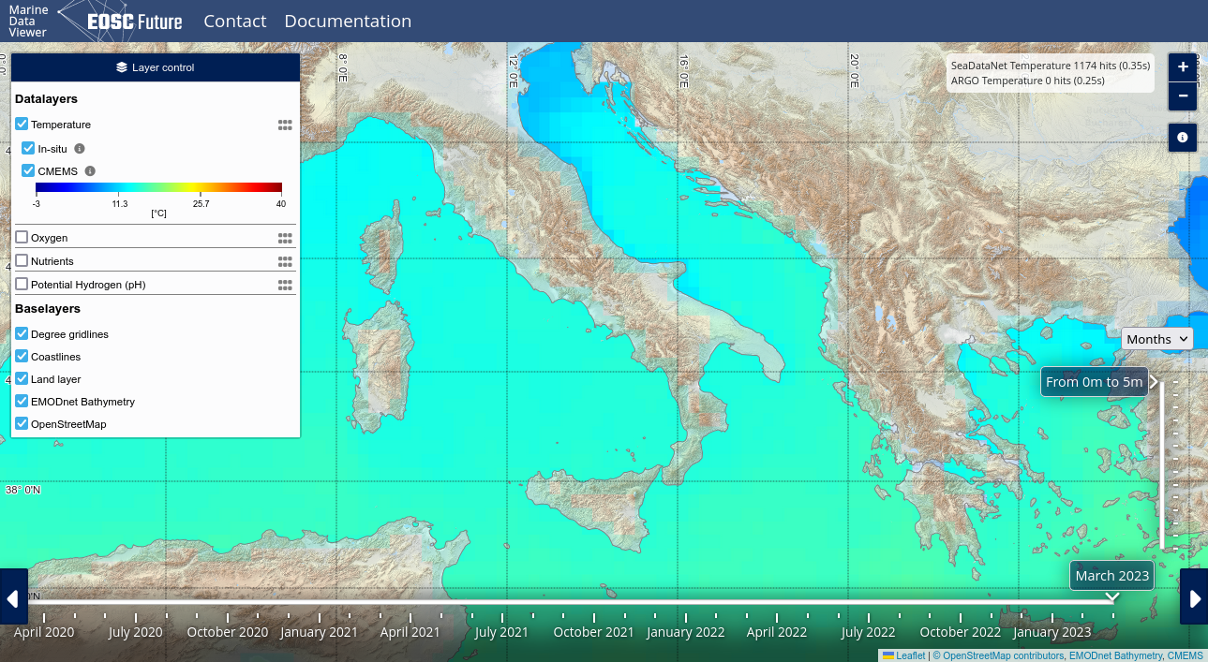
Task: Open Temperature layer options grid icon
Action: tap(285, 125)
